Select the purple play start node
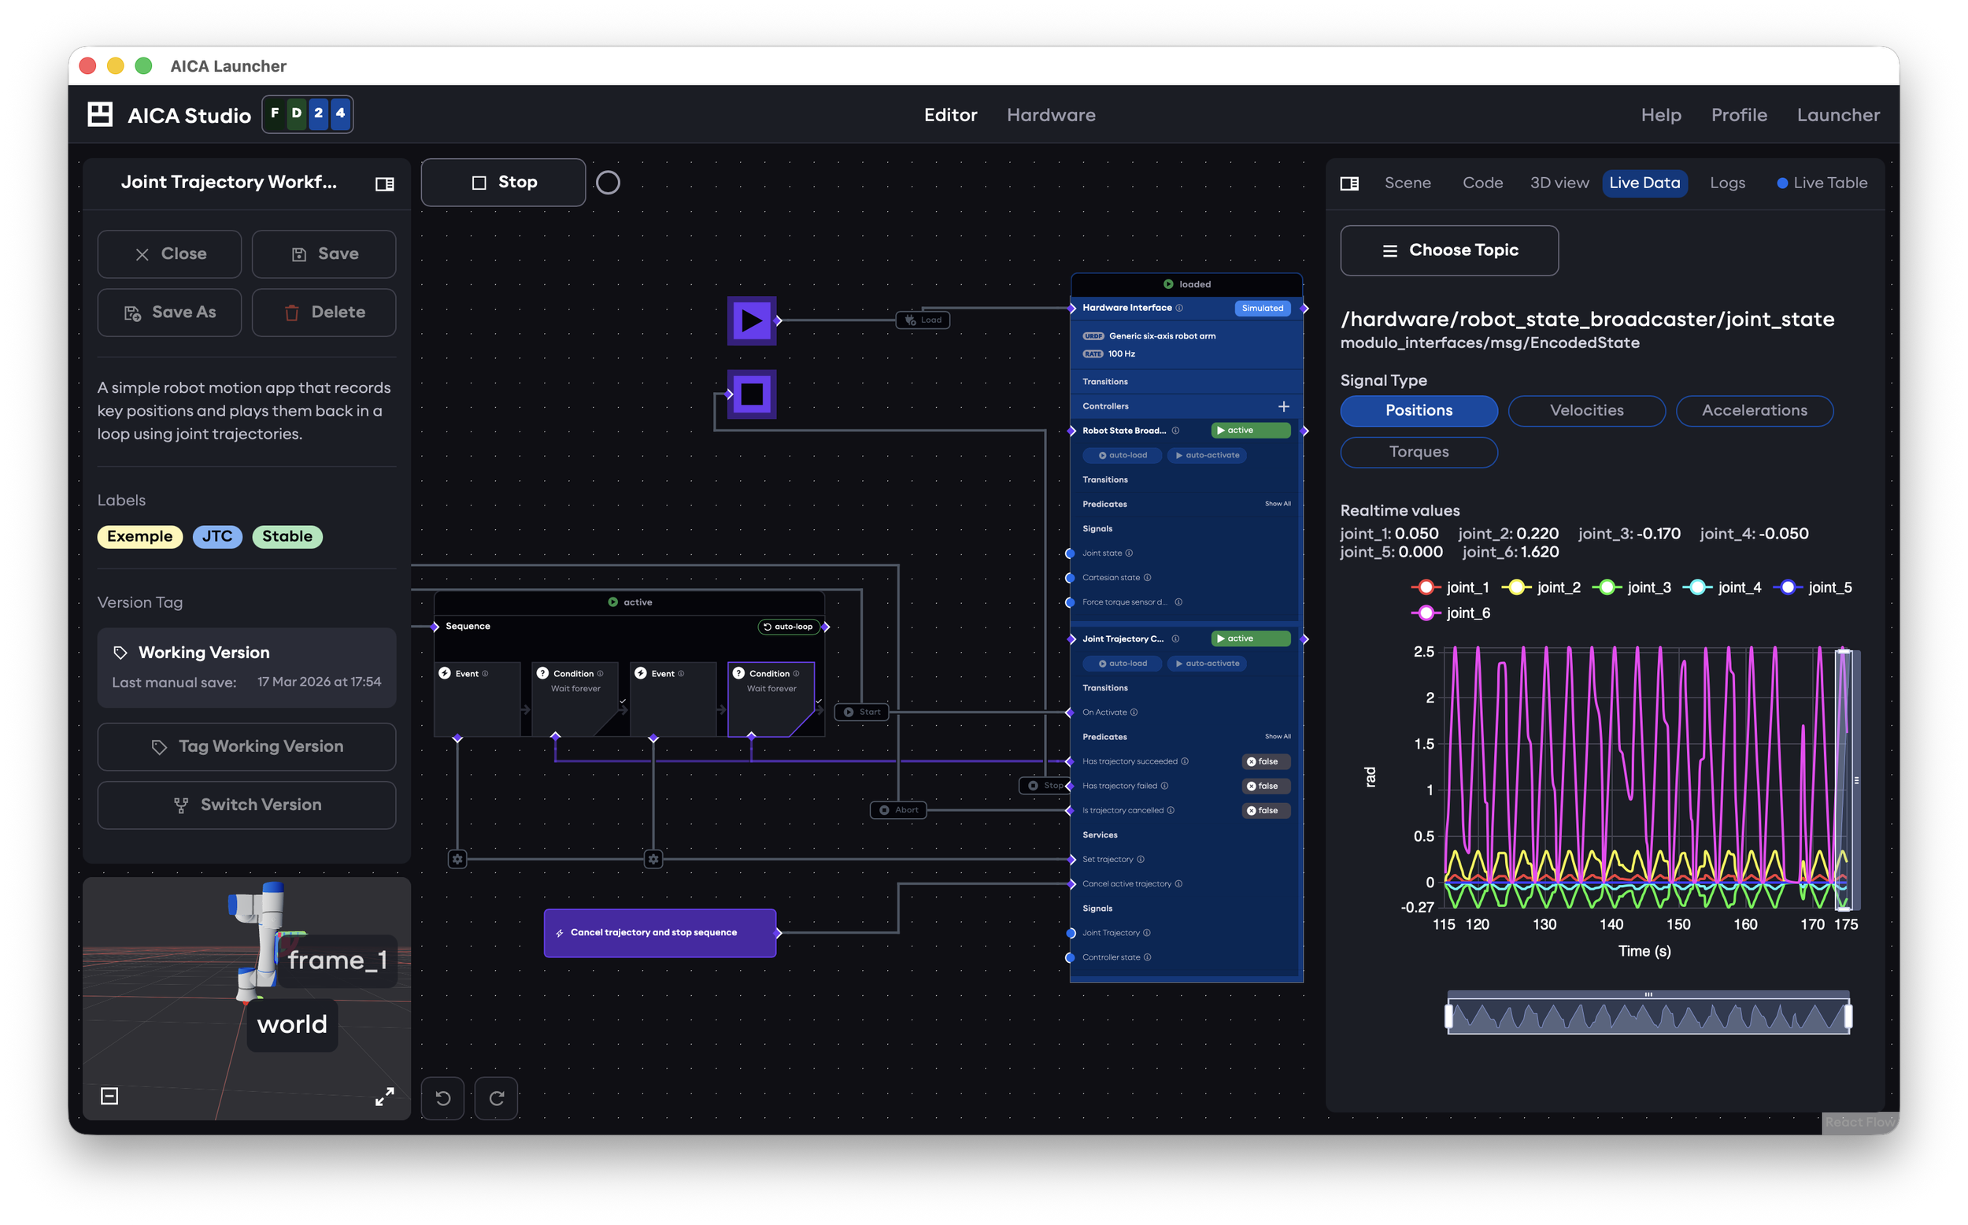The image size is (1968, 1225). click(752, 321)
